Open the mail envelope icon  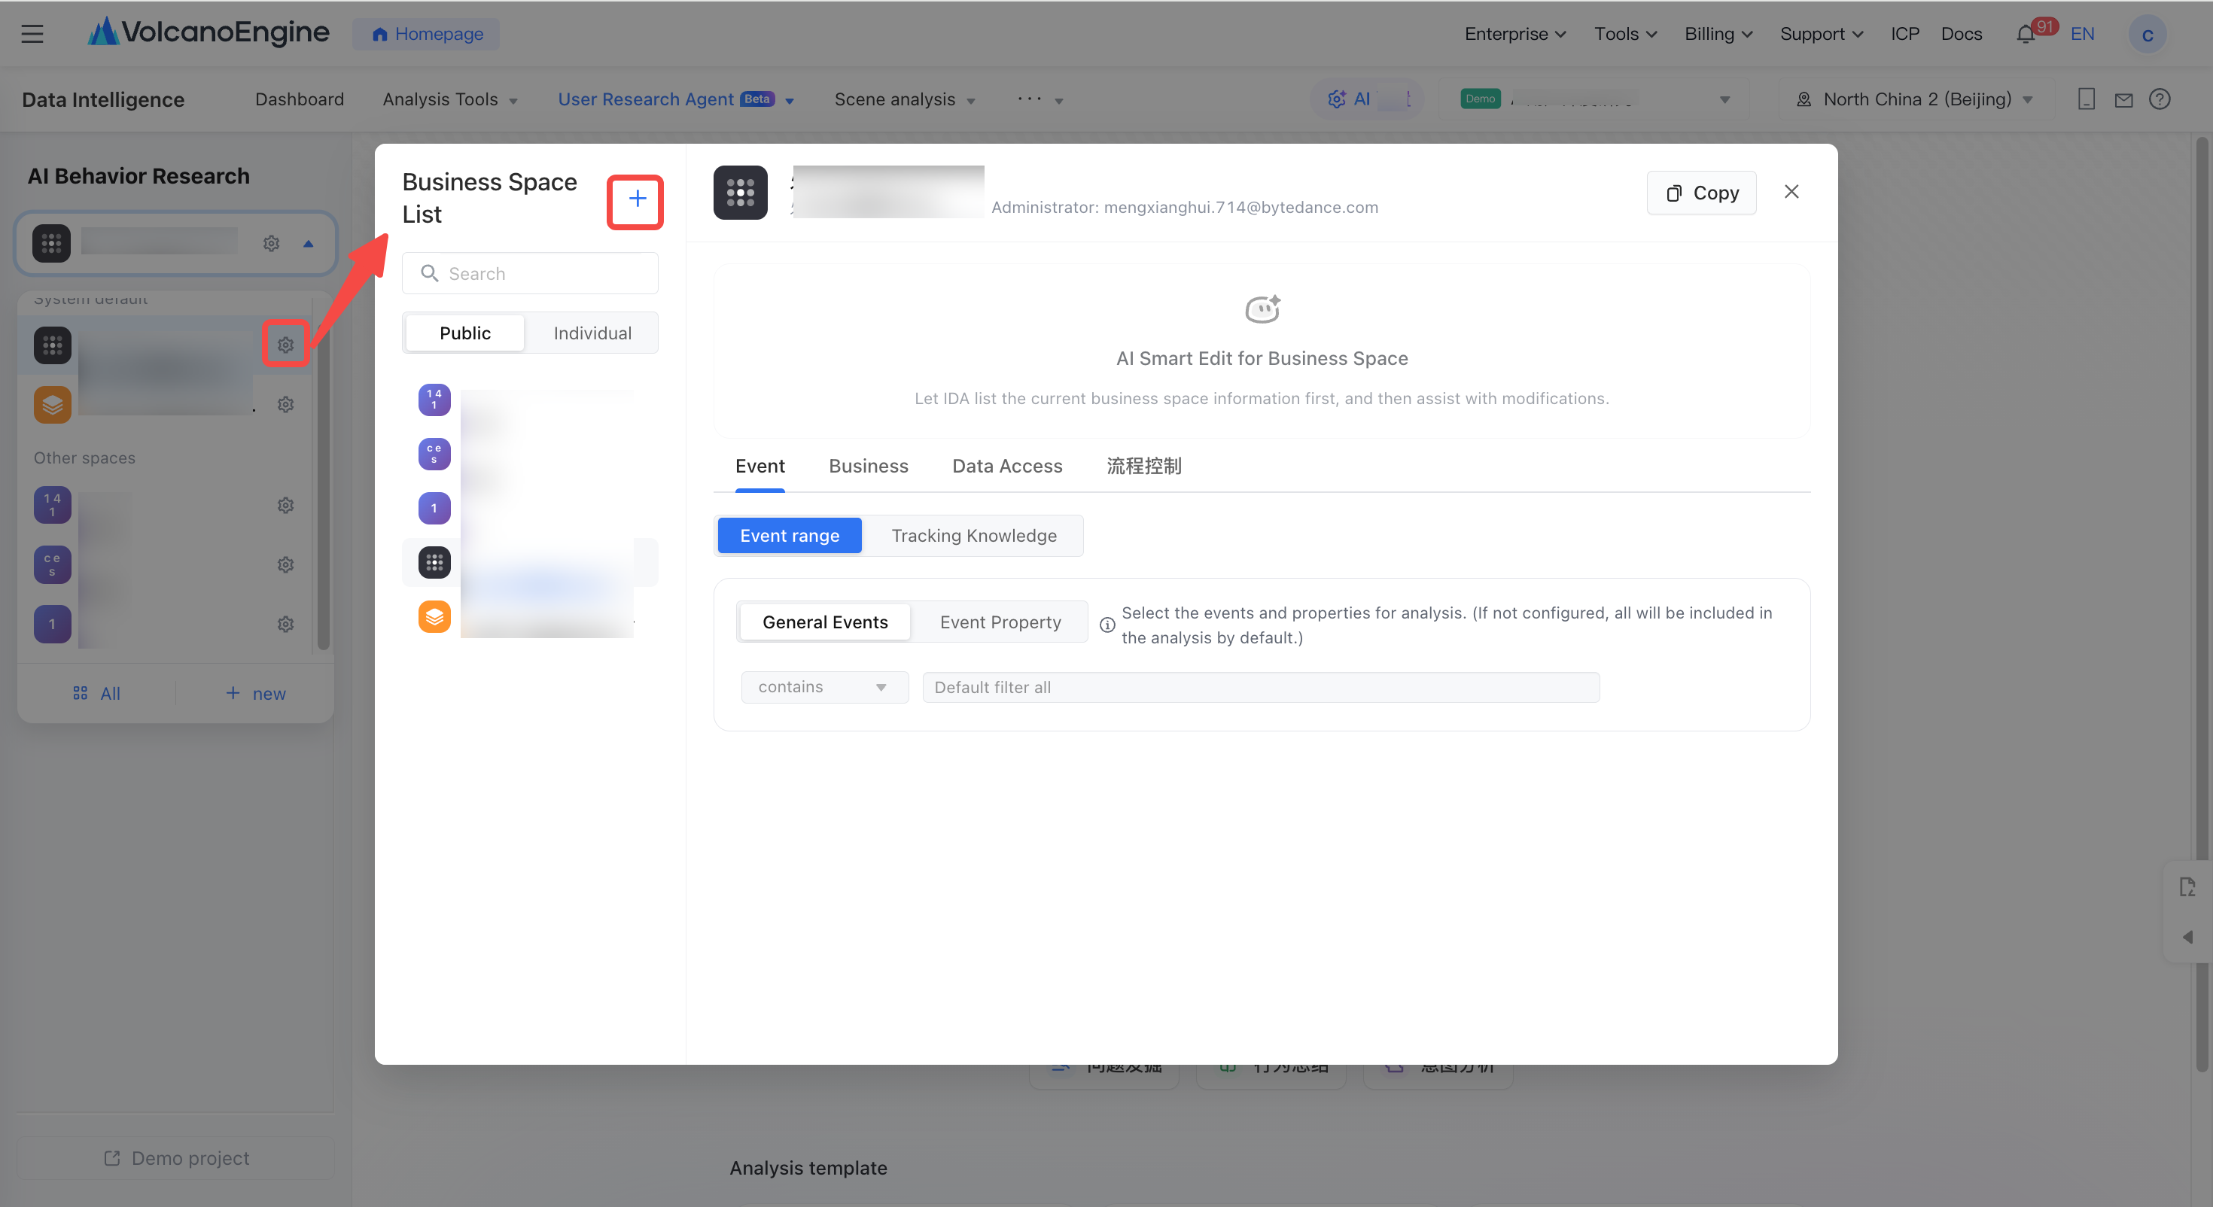[2123, 99]
